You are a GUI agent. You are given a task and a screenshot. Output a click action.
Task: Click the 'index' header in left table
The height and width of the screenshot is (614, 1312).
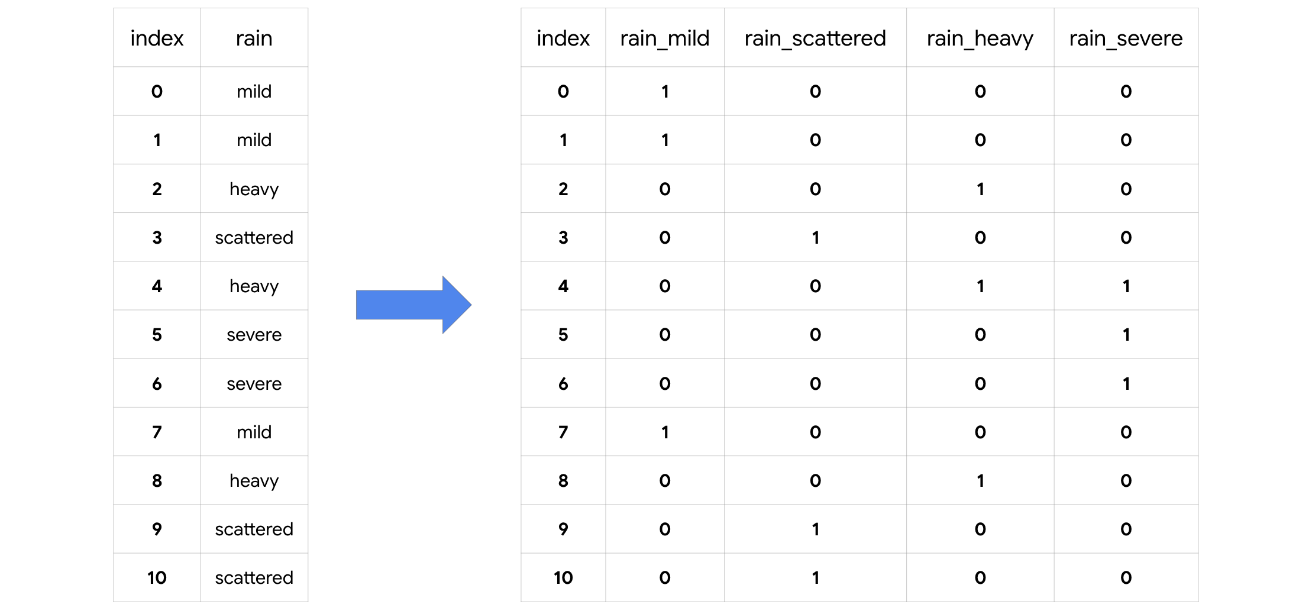(157, 38)
